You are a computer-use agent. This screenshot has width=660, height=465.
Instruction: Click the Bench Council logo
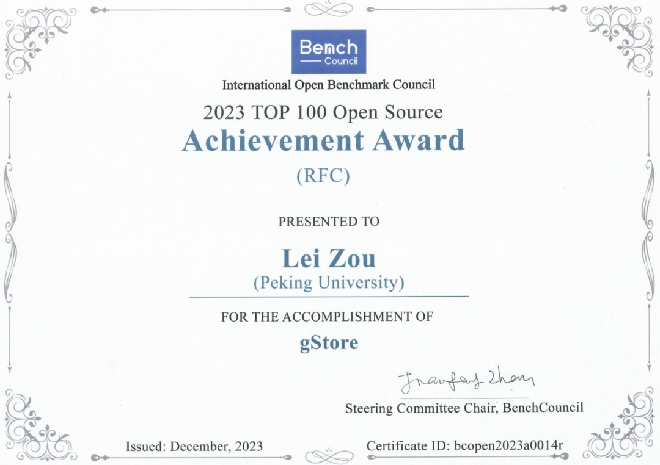329,52
